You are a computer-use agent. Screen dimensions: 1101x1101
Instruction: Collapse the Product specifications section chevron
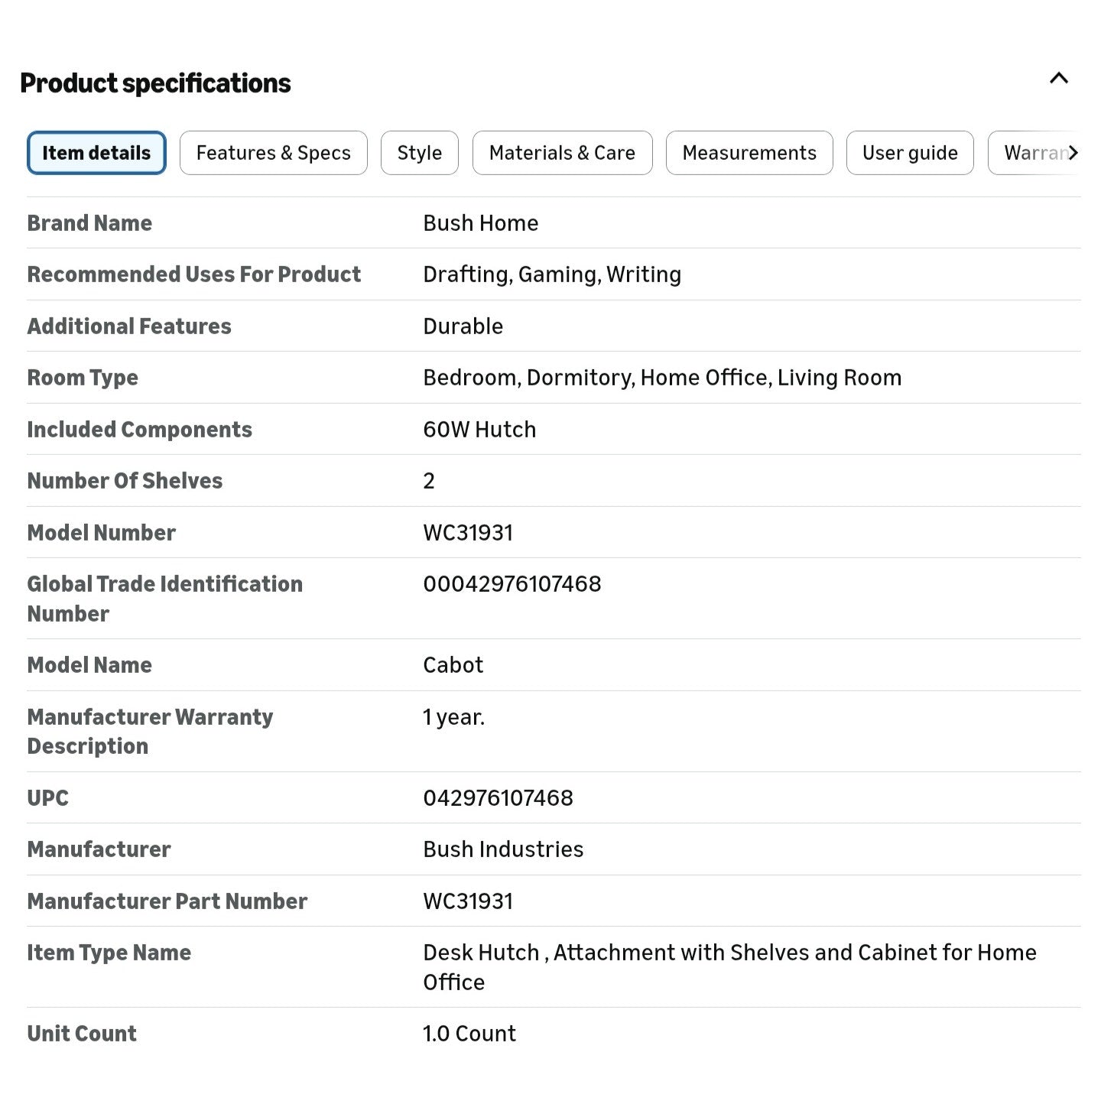(1059, 78)
